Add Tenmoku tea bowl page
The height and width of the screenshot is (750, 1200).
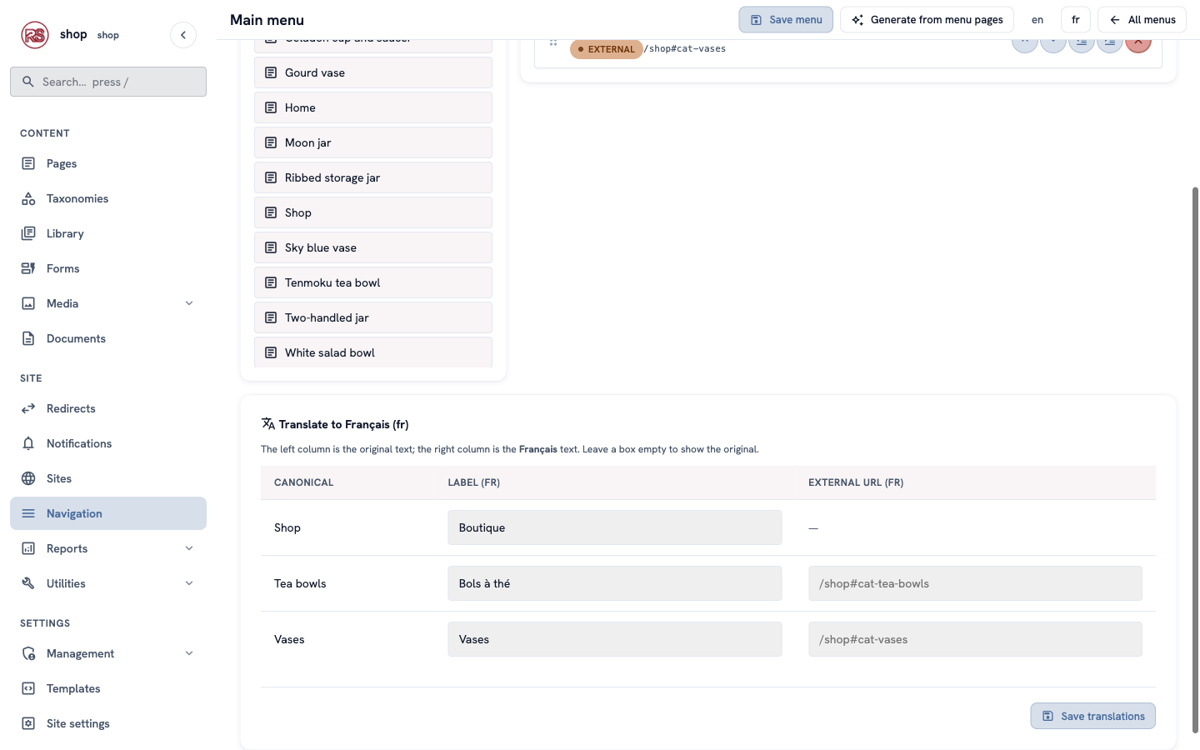point(373,282)
